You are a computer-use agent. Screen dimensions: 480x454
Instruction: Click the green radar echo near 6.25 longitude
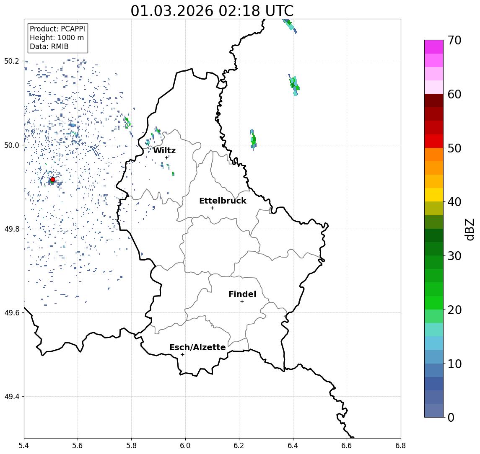(253, 140)
